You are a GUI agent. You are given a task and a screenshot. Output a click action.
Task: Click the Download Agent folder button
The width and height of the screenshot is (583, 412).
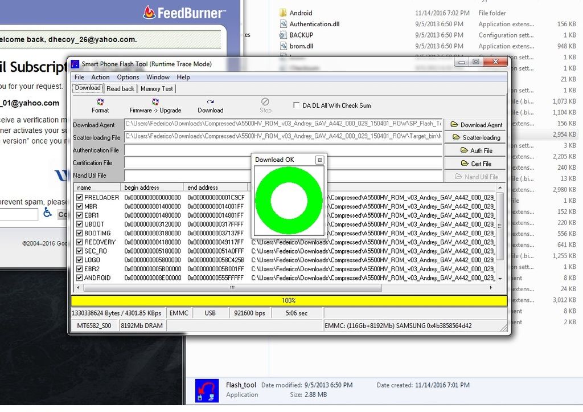point(476,125)
